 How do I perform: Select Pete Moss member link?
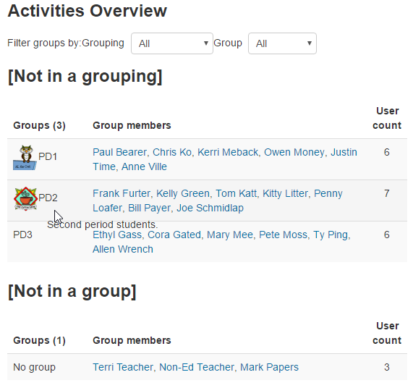click(283, 235)
